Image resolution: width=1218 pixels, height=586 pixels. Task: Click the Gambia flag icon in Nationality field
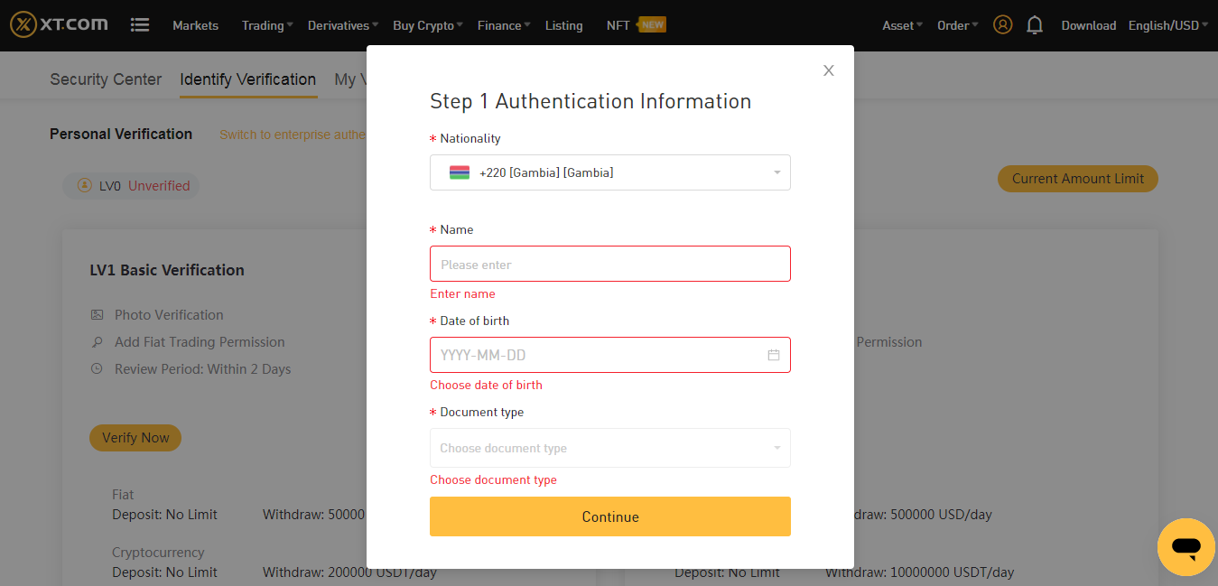pyautogui.click(x=460, y=172)
